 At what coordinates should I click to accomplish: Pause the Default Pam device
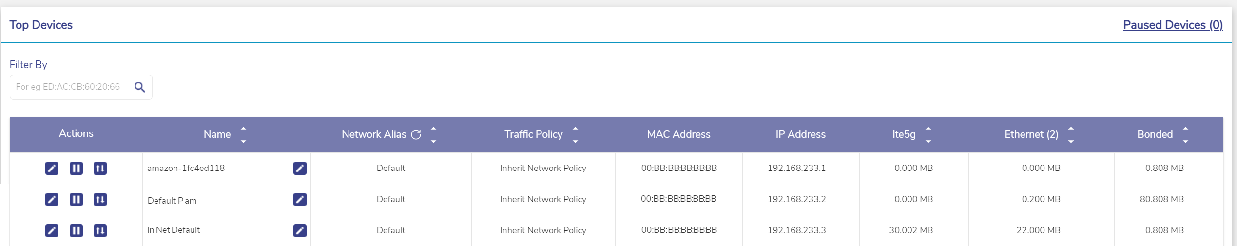tap(76, 199)
